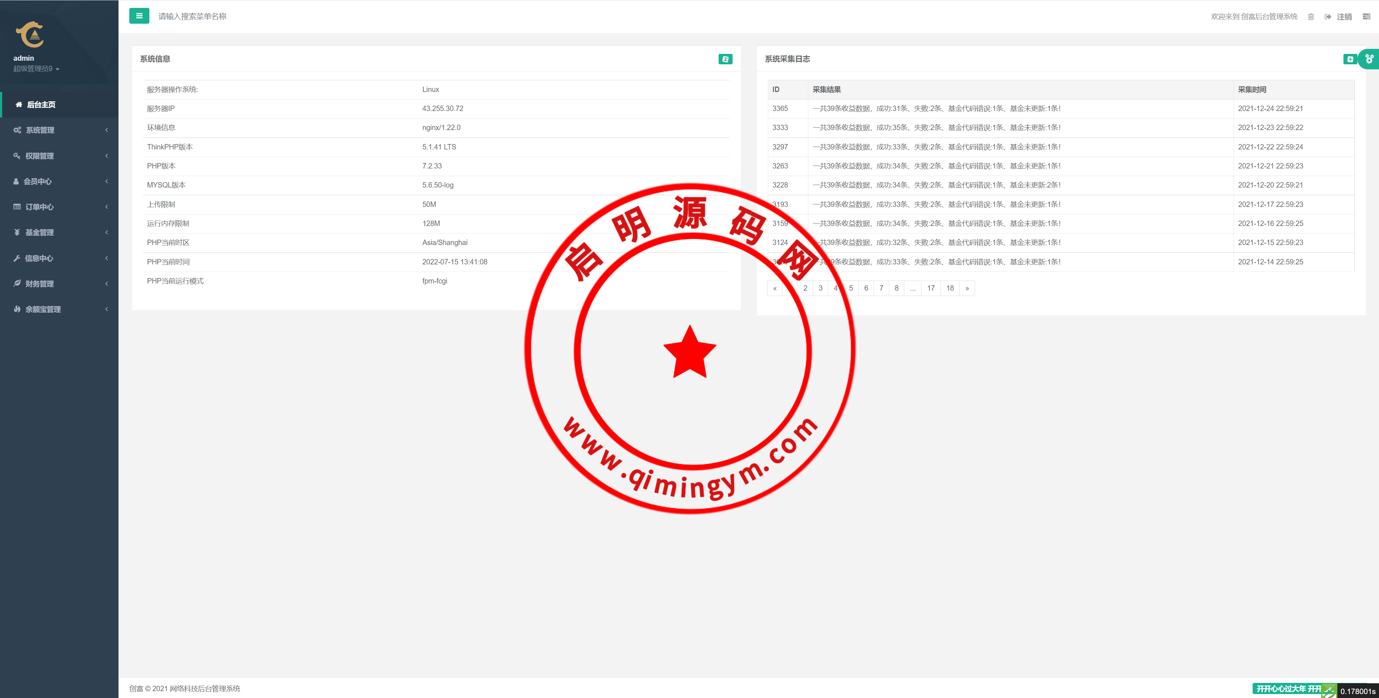This screenshot has width=1379, height=698.
Task: Go to page 18 of the log
Action: point(949,288)
